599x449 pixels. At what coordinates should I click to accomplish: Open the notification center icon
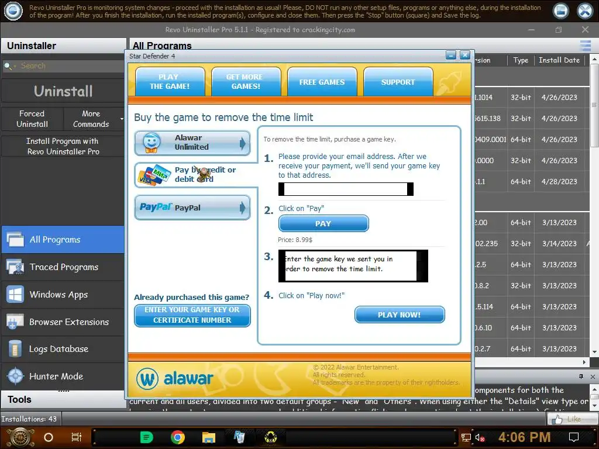pyautogui.click(x=574, y=437)
